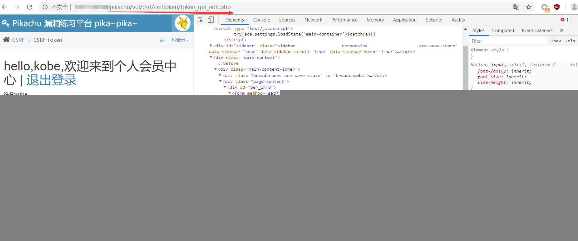The height and width of the screenshot is (241, 578).
Task: Click the styles Filter input field
Action: coord(508,41)
